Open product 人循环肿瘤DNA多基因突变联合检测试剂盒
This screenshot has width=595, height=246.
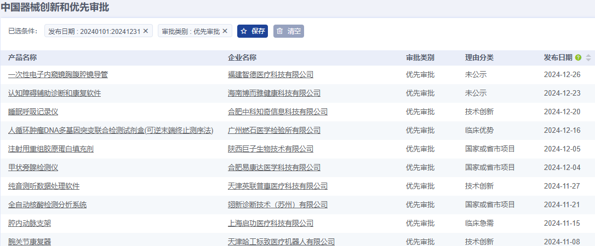111,130
